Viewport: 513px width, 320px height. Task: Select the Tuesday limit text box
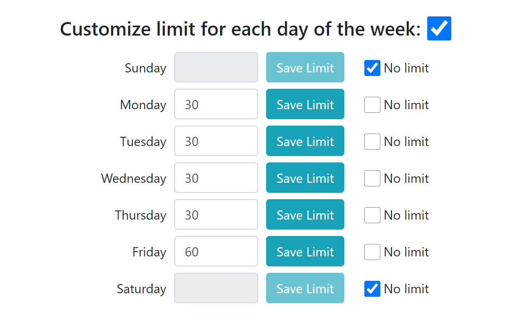click(x=216, y=141)
